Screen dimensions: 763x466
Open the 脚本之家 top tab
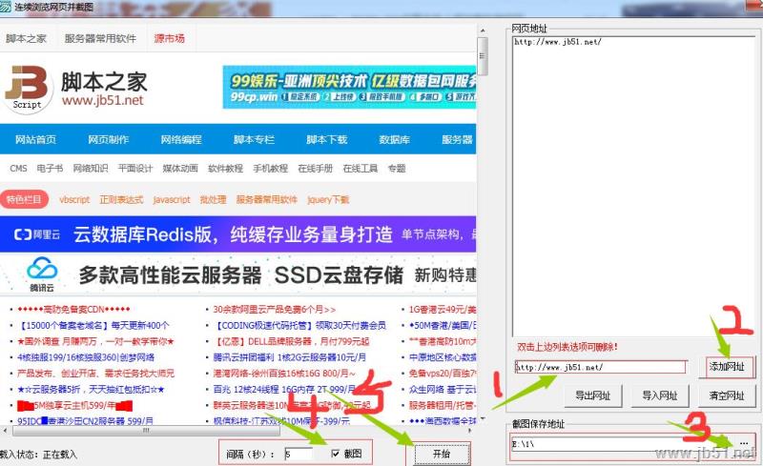click(x=26, y=38)
